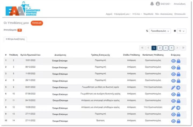The height and width of the screenshot is (127, 193).
Task: Go to page 3 in pagination
Action: pyautogui.click(x=166, y=48)
